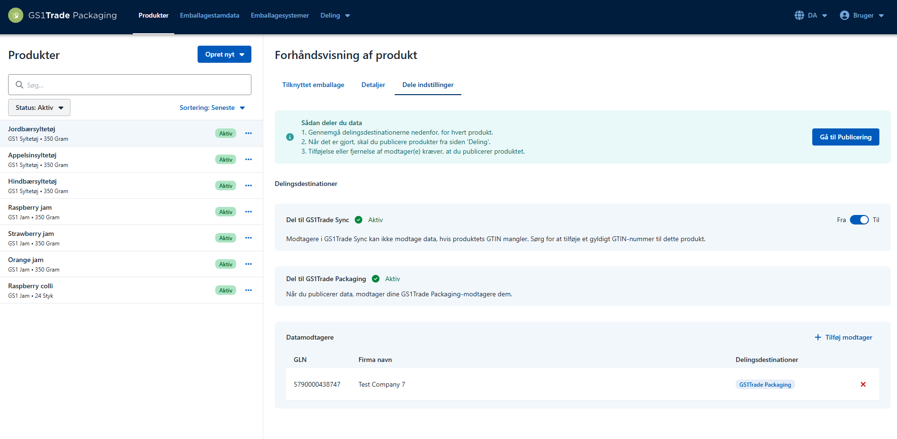The width and height of the screenshot is (897, 439).
Task: Switch to the Detaljer tab
Action: point(373,85)
